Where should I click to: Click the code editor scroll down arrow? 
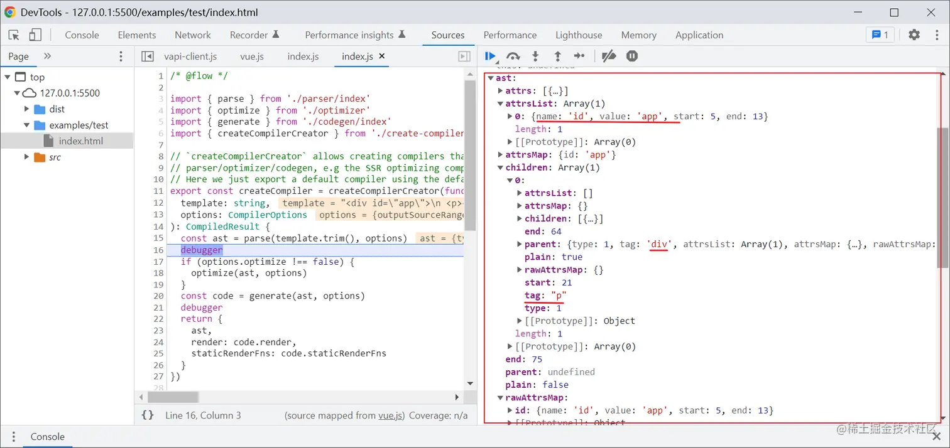coord(470,383)
